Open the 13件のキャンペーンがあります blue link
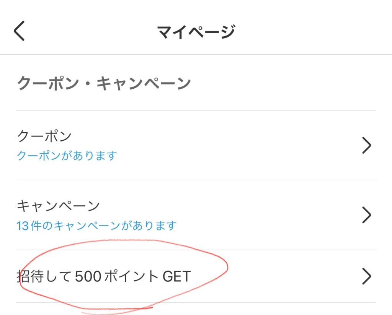The width and height of the screenshot is (392, 315). click(96, 226)
